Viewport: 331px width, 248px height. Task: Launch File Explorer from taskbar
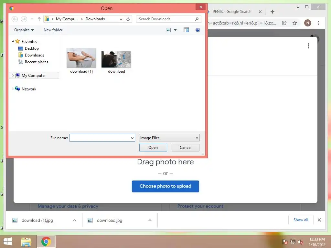[x=26, y=242]
